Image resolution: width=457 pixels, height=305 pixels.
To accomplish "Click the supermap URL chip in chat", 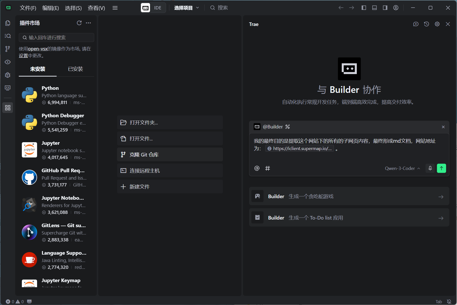I will click(x=300, y=149).
